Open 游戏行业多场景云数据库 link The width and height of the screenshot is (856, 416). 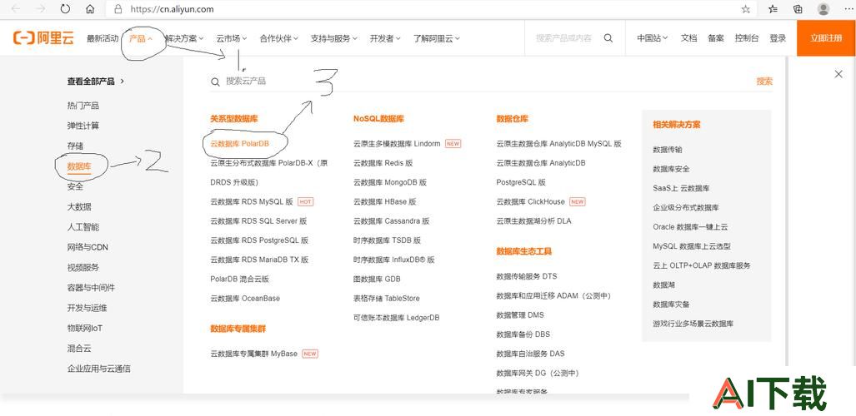click(x=693, y=324)
